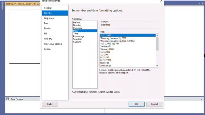The width and height of the screenshot is (205, 115).
Task: Select the 1/31/2000 format without asterisk
Action: pyautogui.click(x=127, y=52)
